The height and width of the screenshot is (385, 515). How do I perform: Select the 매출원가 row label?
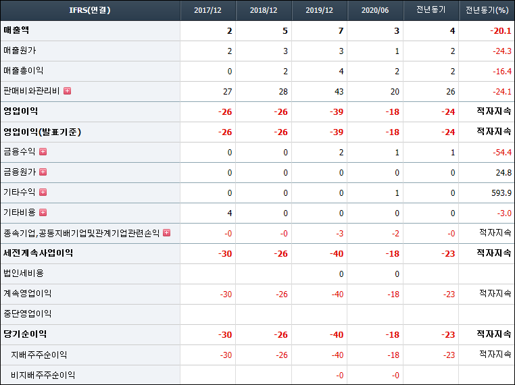20,51
